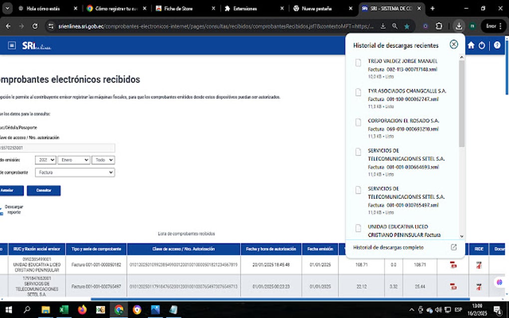Click the external-link icon beside Historial de descargas completo
Viewport: 509px width, 318px height.
click(x=453, y=247)
